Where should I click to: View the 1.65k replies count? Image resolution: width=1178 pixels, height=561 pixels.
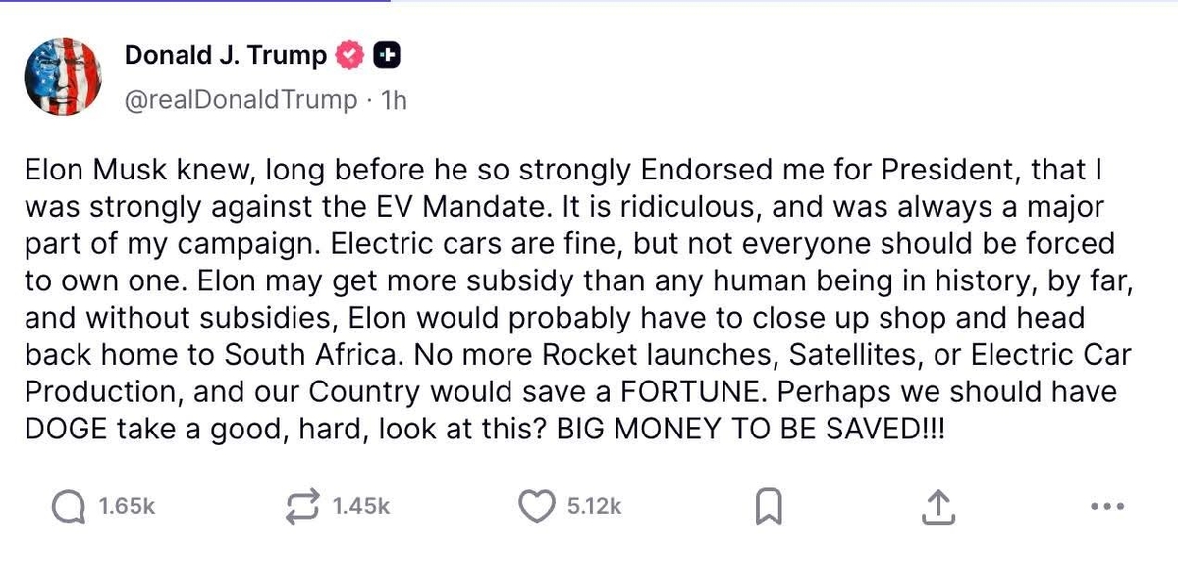128,507
